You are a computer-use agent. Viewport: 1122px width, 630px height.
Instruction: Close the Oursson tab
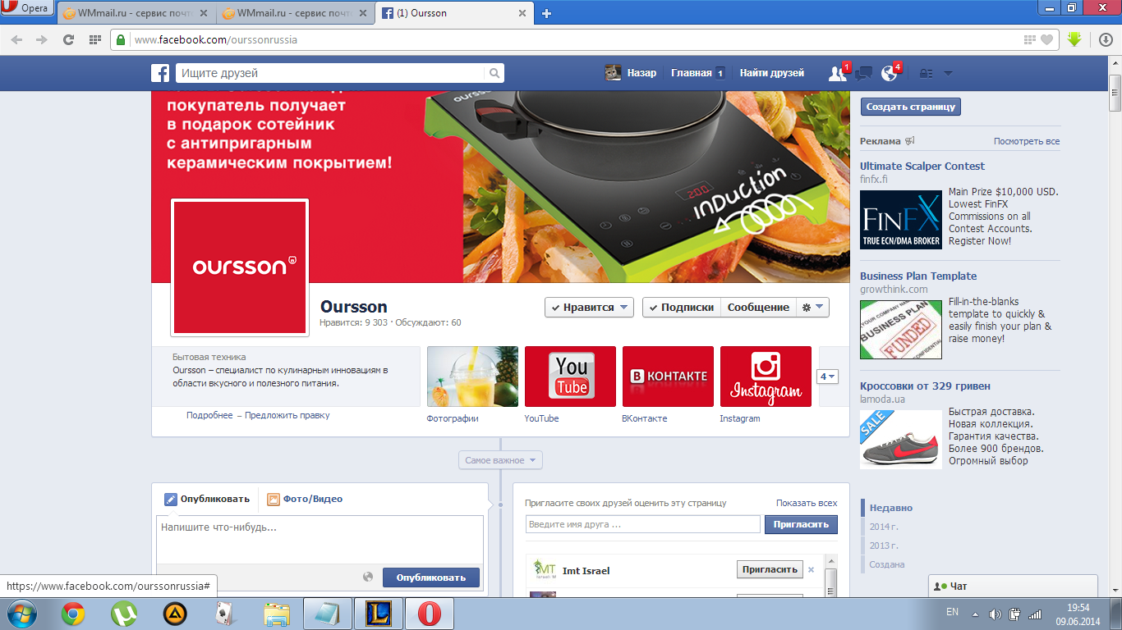(522, 13)
